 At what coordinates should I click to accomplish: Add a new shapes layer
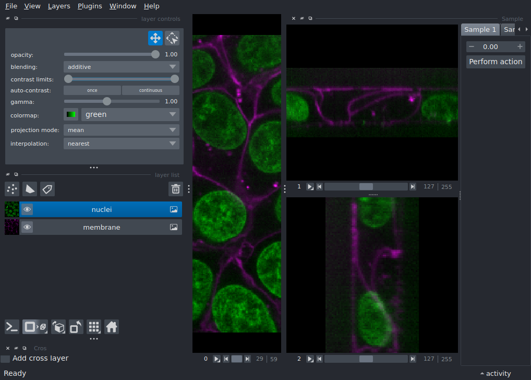pos(30,189)
